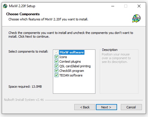
Task: Select the TEOAN software list entry
Action: pos(71,75)
